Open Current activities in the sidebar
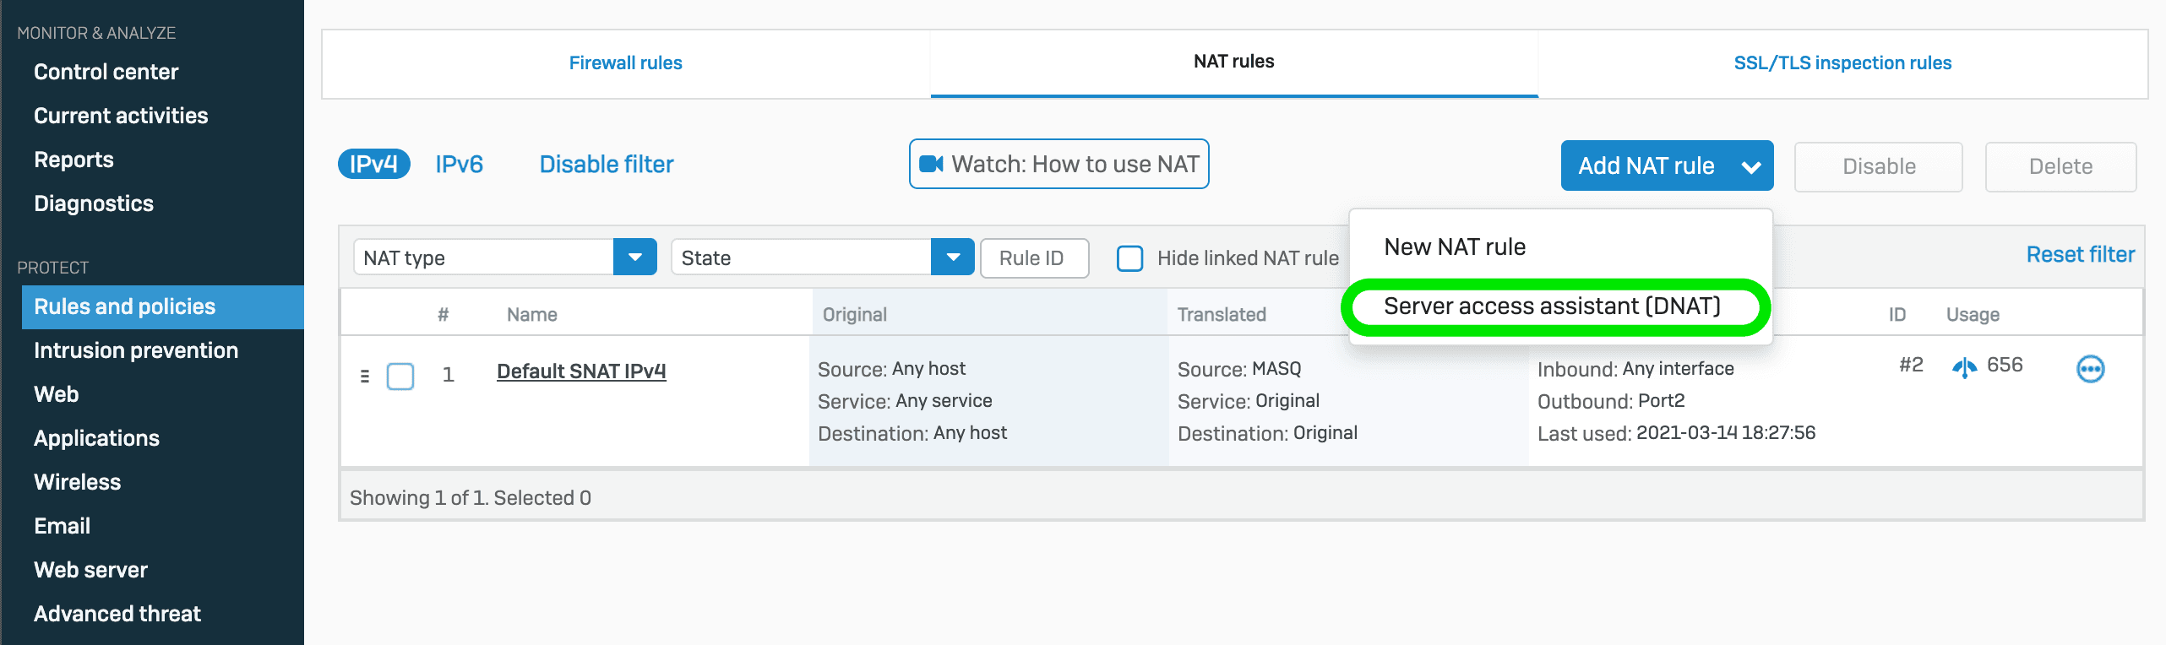This screenshot has width=2166, height=645. pos(121,116)
